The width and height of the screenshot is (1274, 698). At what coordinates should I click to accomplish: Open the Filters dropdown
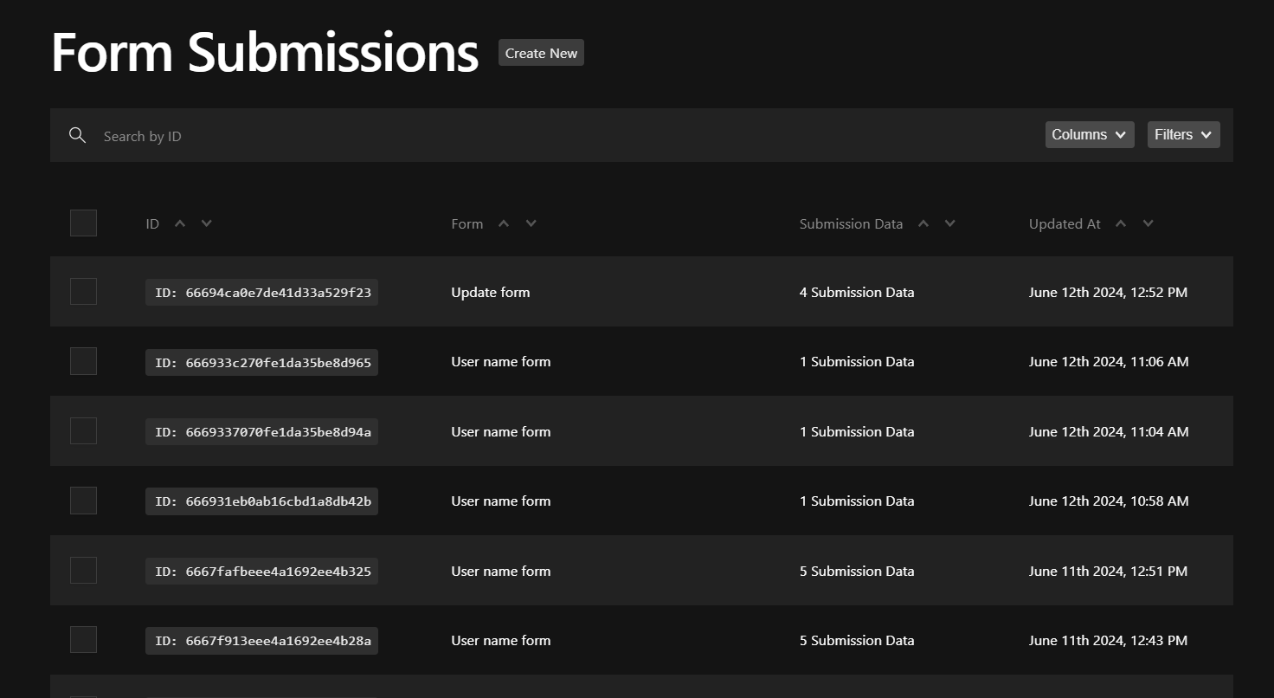click(1184, 134)
